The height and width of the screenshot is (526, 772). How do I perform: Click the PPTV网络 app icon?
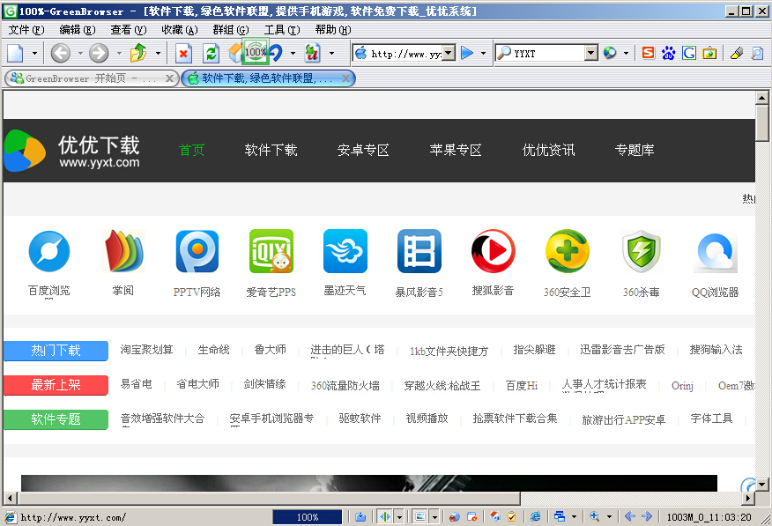pos(197,251)
